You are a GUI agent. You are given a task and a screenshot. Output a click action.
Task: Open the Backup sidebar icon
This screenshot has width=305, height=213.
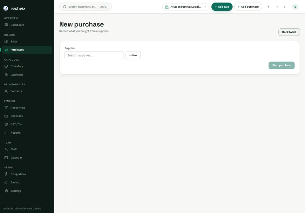[x=6, y=183]
